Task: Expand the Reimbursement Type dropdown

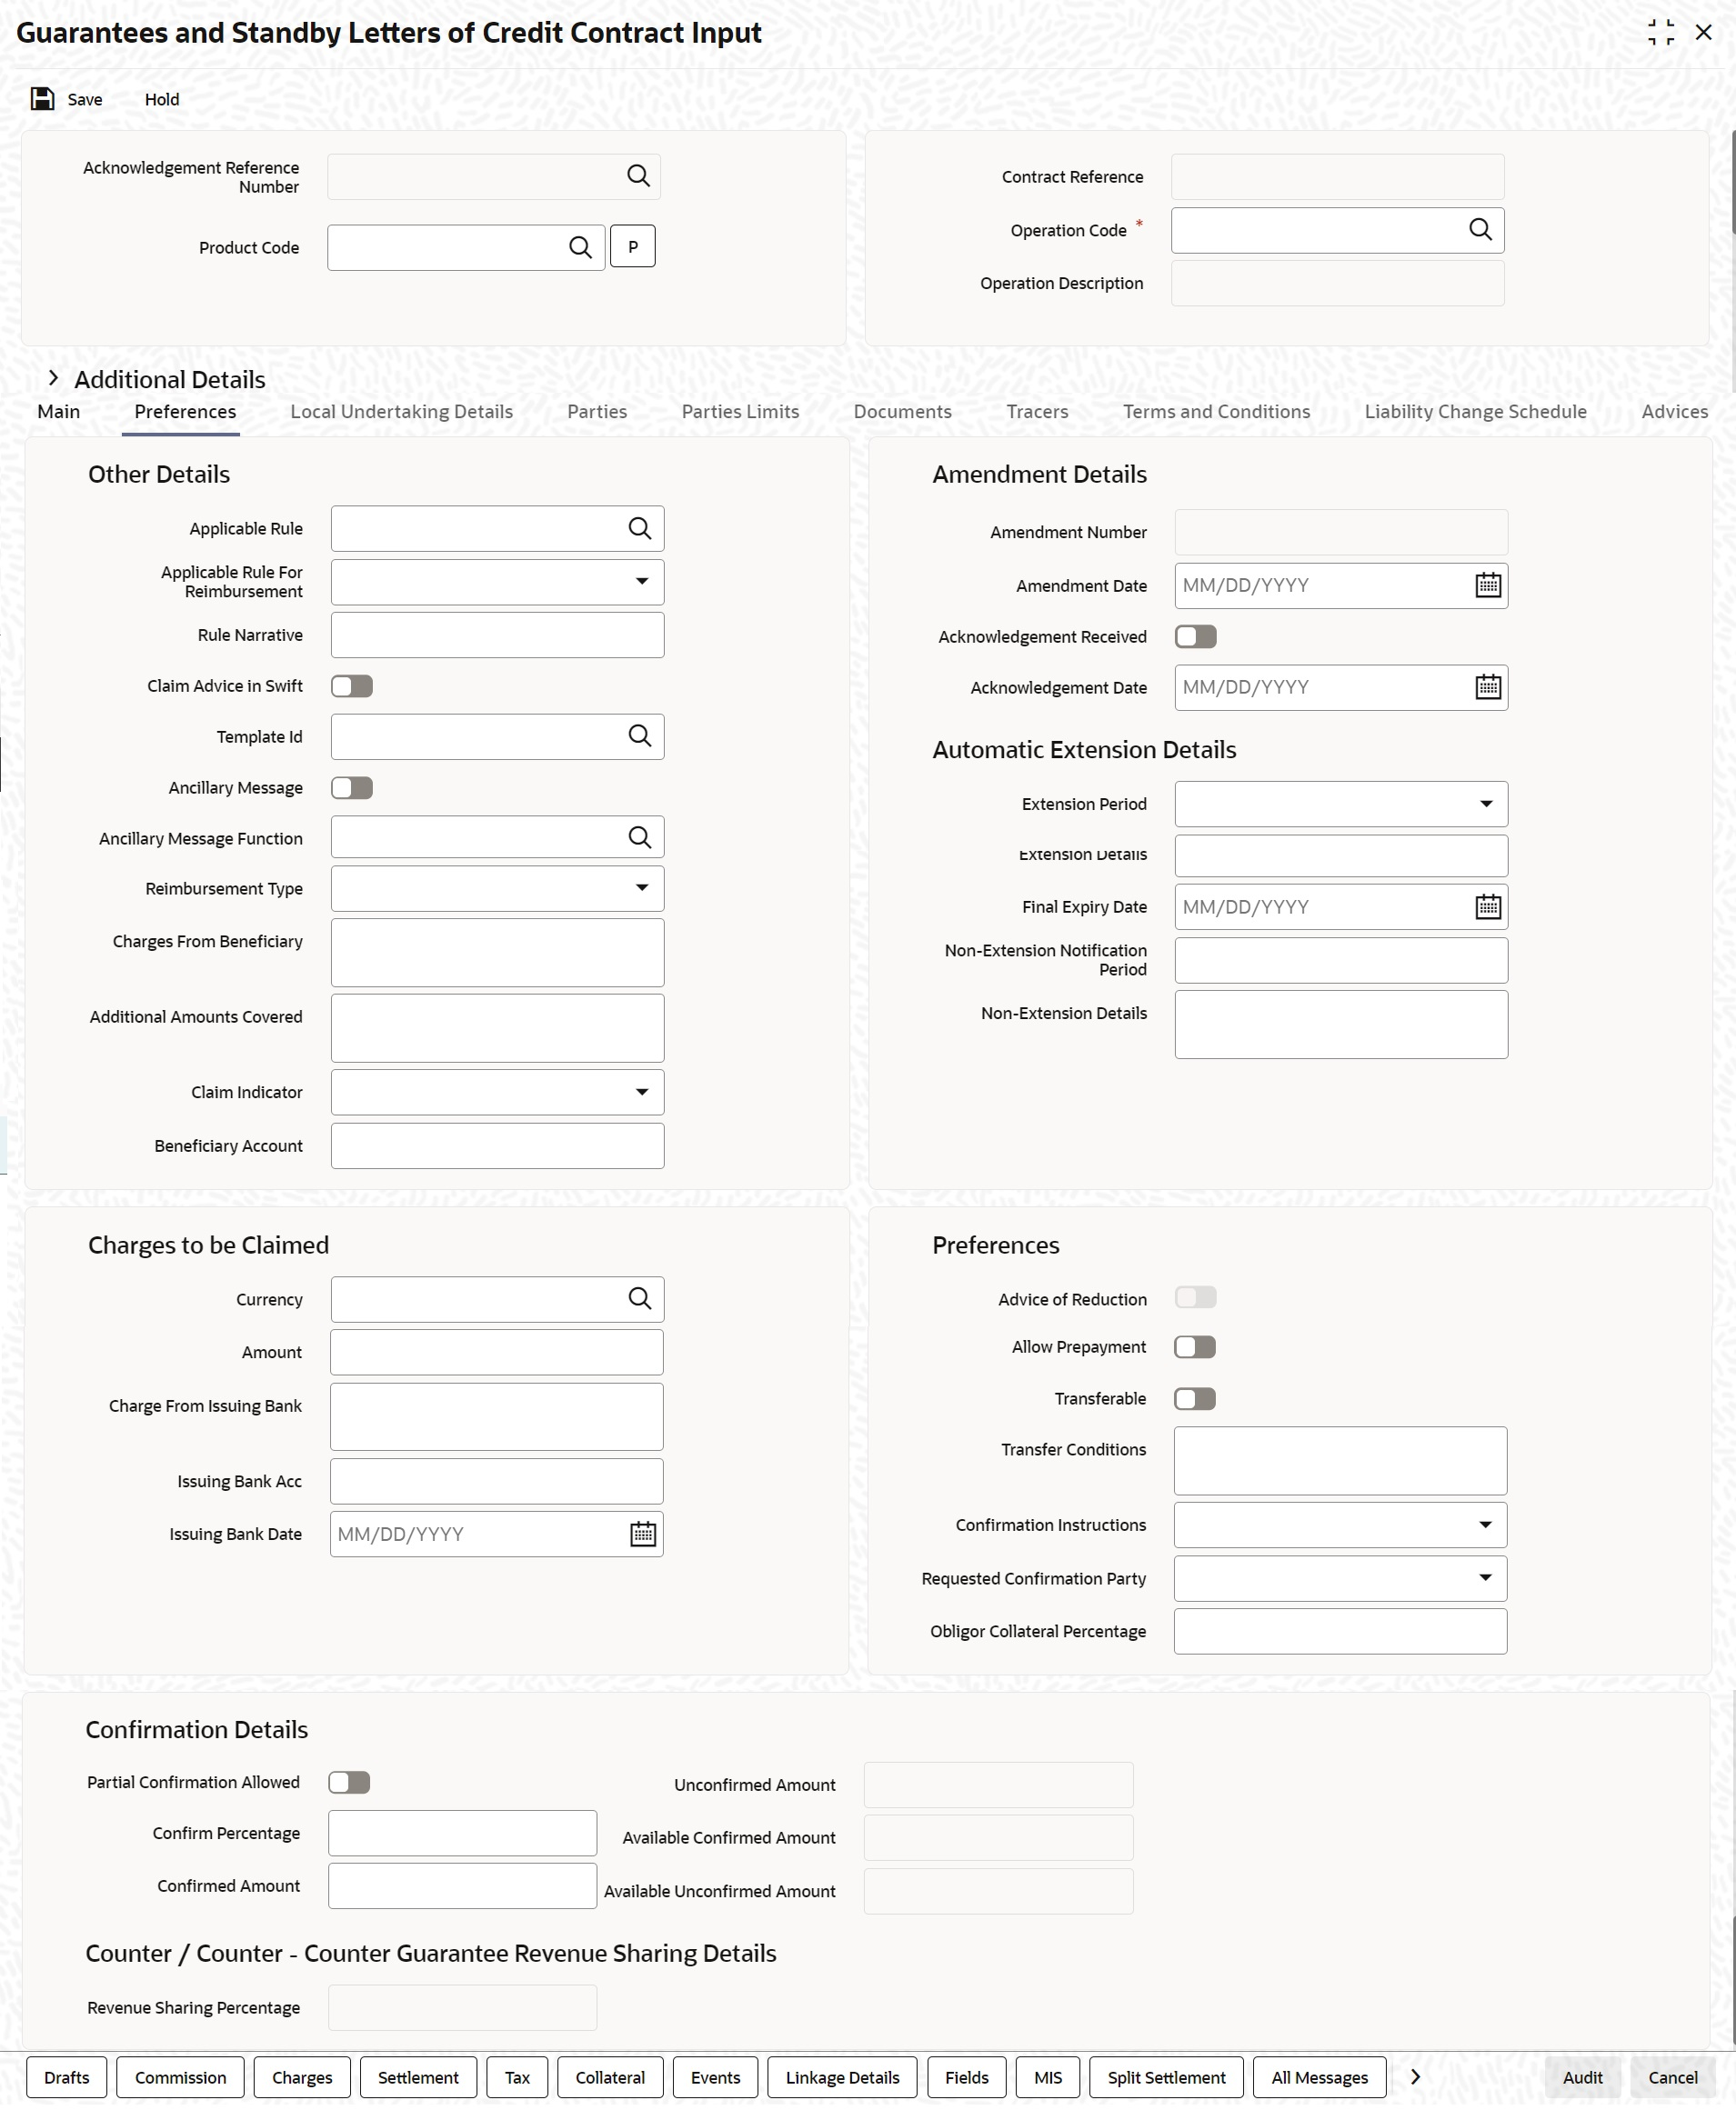Action: tap(497, 888)
